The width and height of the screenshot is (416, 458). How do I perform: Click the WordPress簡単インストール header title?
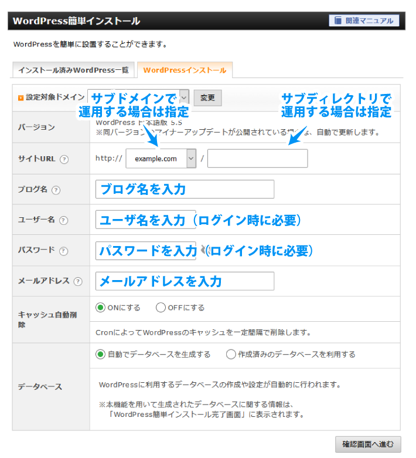click(76, 21)
